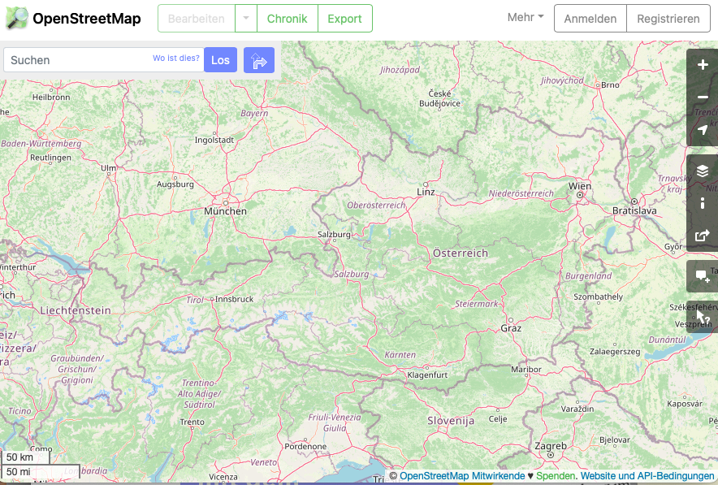Open the Mehr dropdown menu
Image resolution: width=718 pixels, height=485 pixels.
[526, 17]
